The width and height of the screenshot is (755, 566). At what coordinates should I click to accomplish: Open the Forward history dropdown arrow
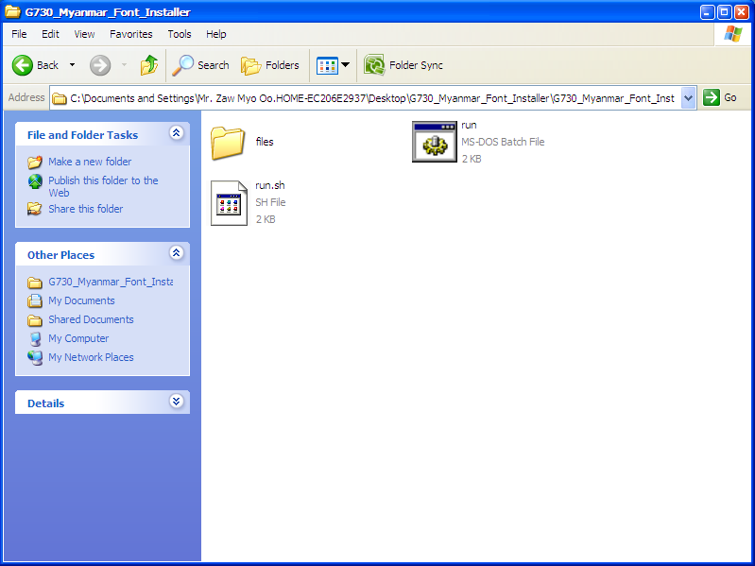coord(124,65)
